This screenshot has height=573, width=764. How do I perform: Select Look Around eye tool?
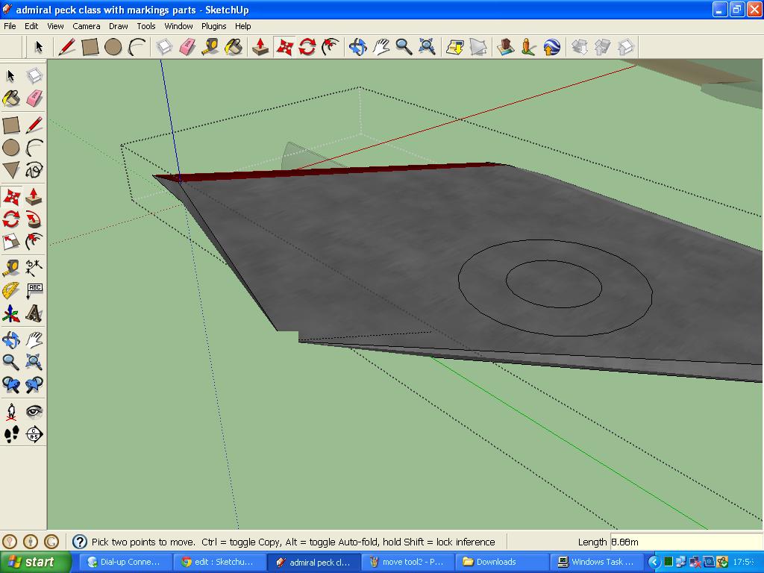tap(34, 412)
